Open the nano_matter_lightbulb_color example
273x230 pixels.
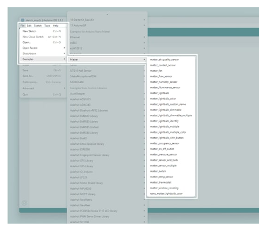click(x=171, y=193)
